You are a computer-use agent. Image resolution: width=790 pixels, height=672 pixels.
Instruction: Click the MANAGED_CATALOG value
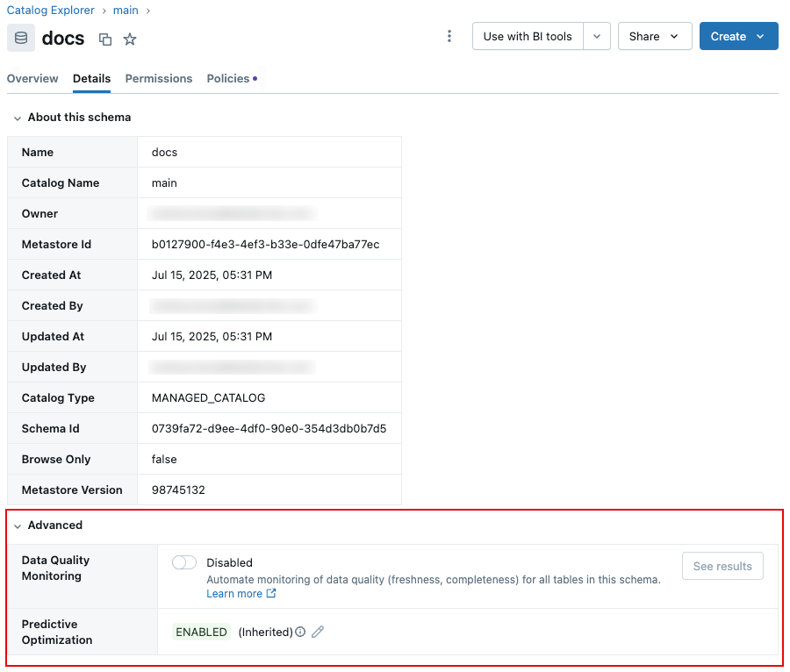click(x=208, y=397)
